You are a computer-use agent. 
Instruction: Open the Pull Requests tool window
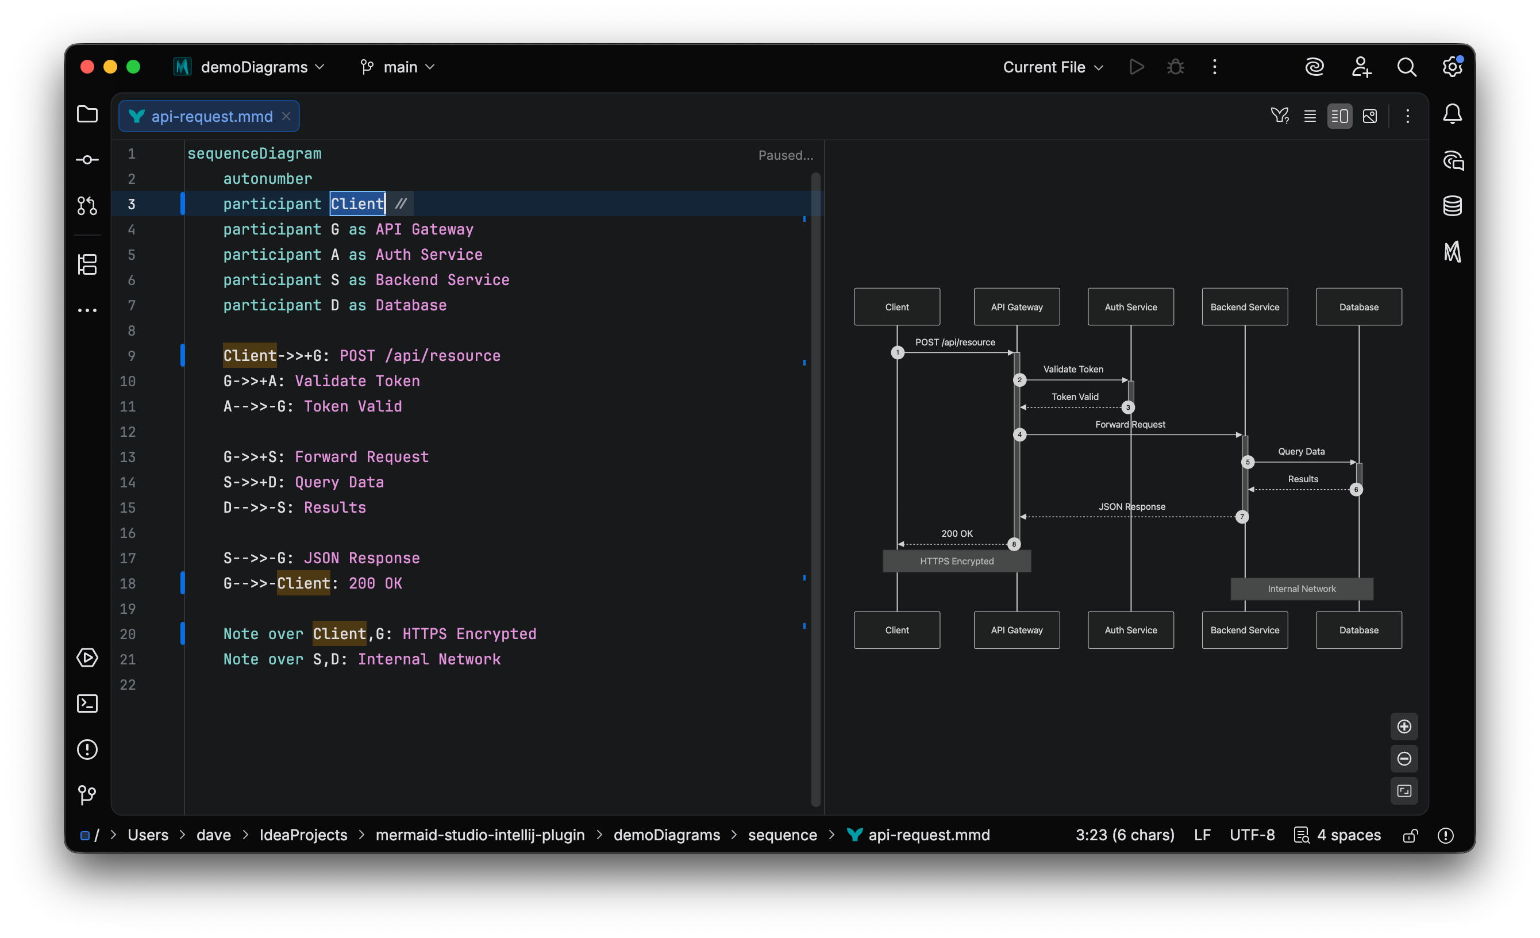tap(87, 206)
